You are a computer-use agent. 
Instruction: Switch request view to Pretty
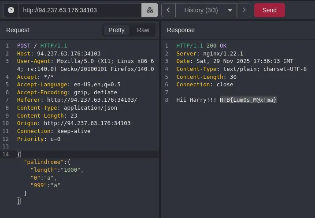point(116,30)
